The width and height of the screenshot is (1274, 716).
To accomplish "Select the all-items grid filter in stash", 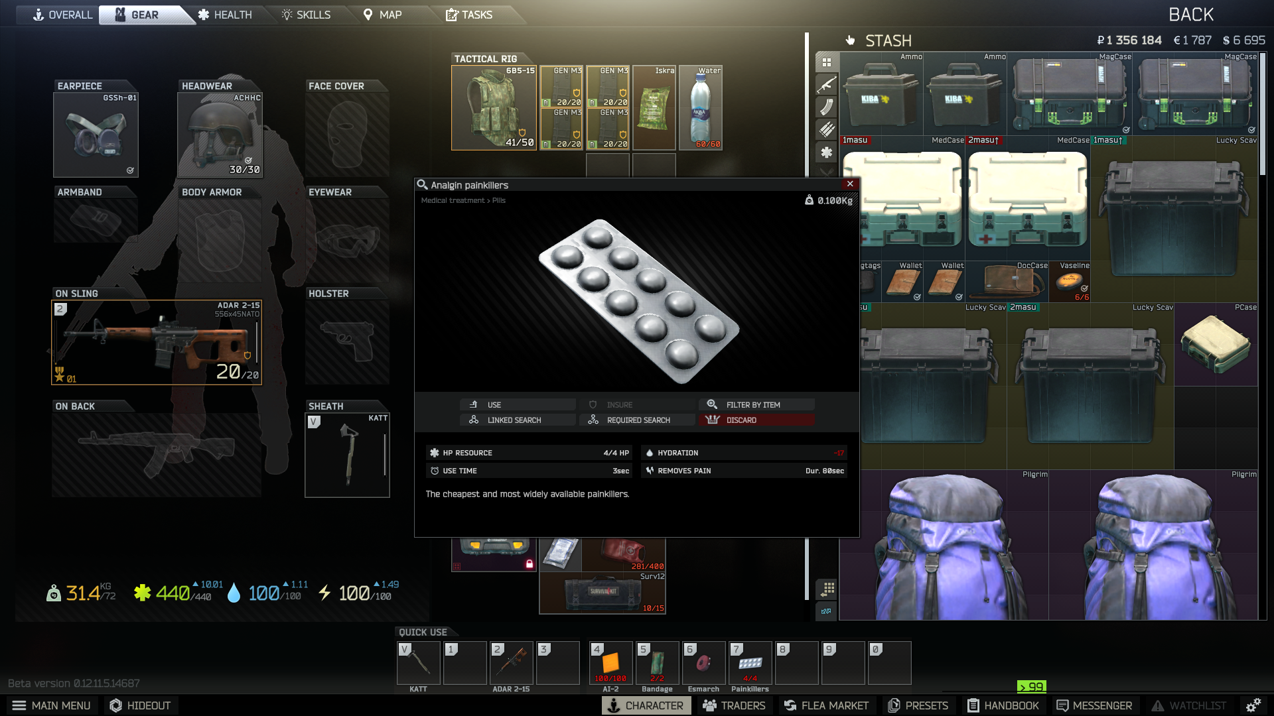I will [x=827, y=62].
